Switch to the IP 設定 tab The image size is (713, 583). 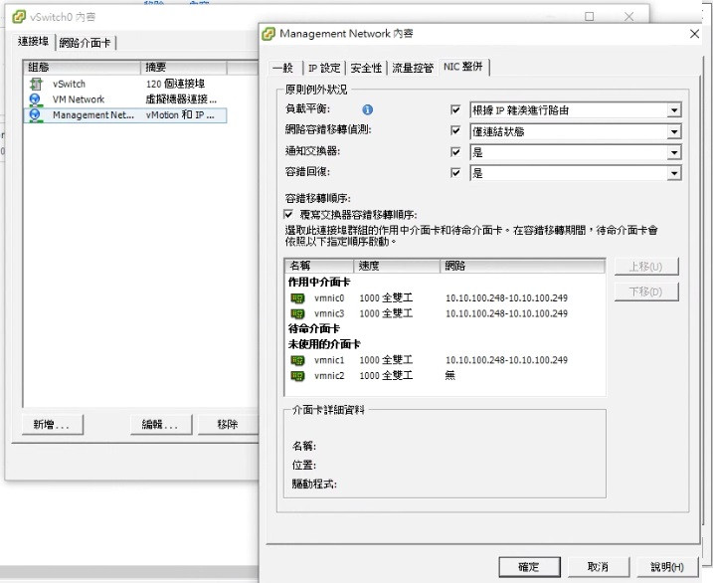[x=324, y=69]
